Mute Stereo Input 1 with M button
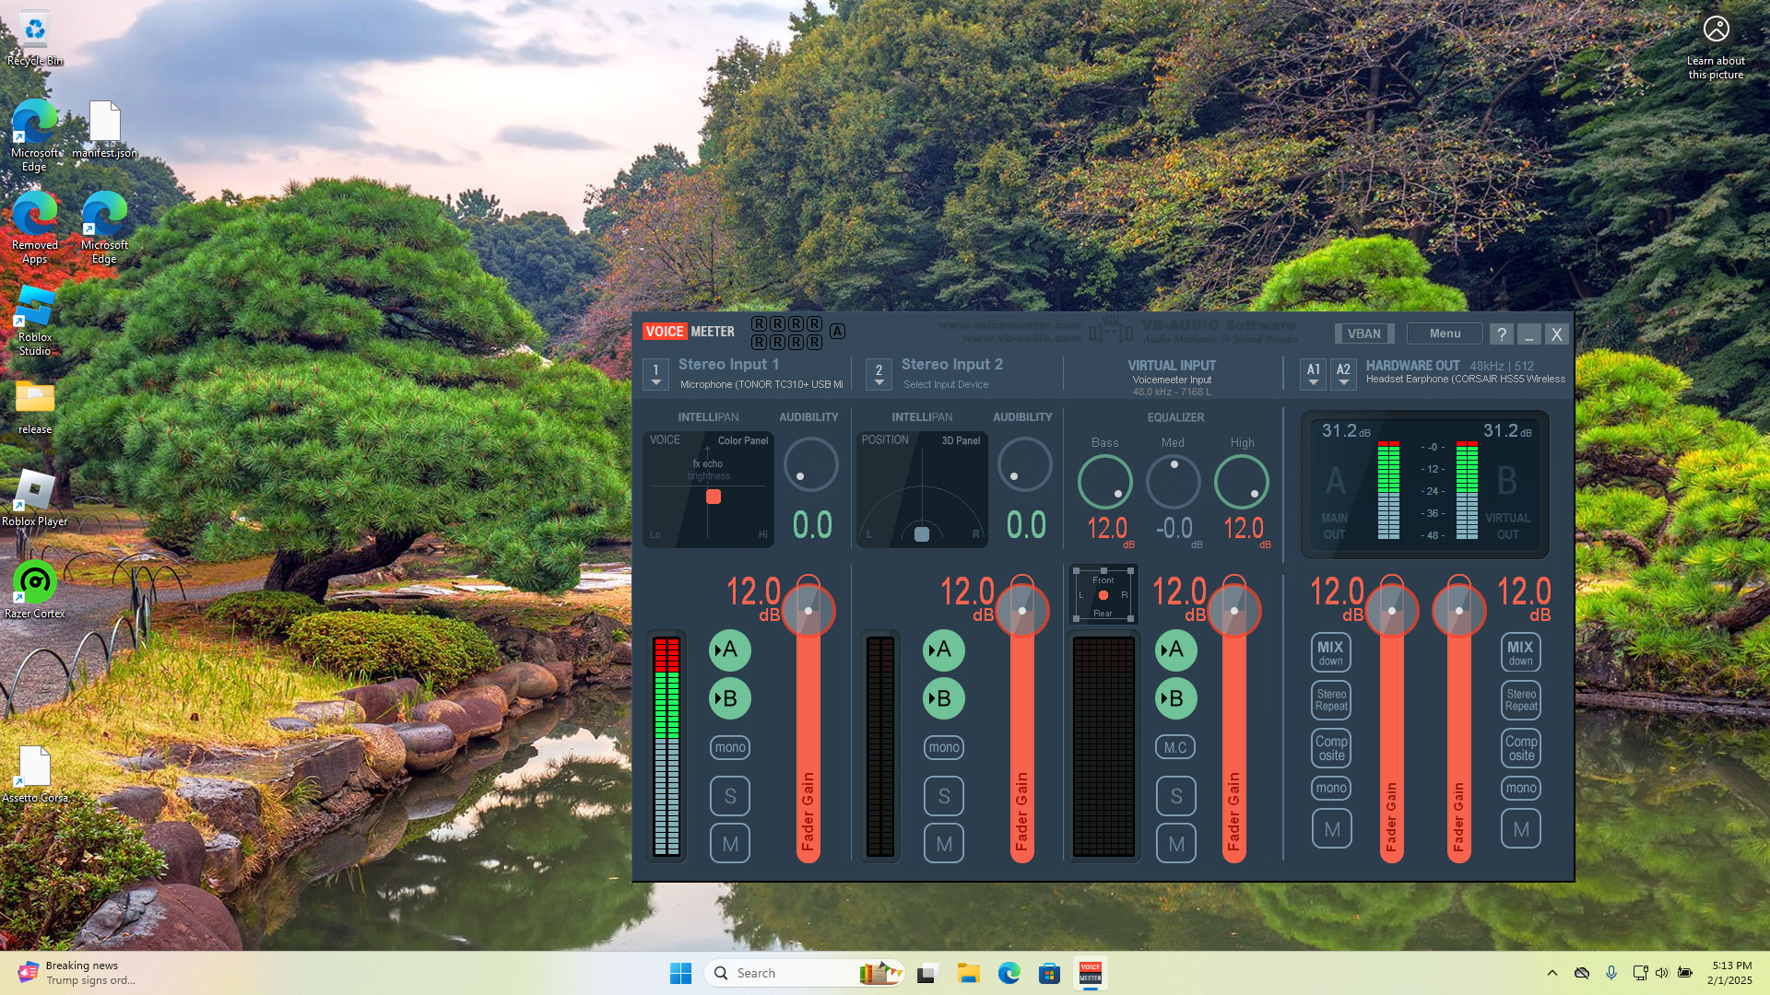The image size is (1770, 995). click(x=729, y=844)
